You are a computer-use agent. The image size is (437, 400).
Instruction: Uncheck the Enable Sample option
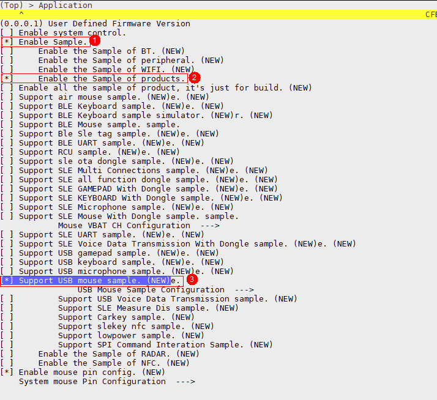click(x=7, y=42)
